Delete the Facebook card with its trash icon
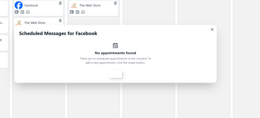Viewport: 260px width, 118px height. click(60, 3)
